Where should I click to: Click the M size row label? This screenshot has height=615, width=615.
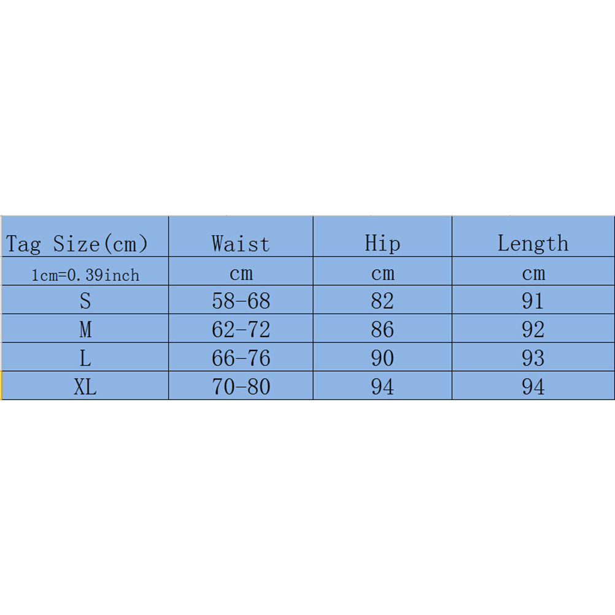pyautogui.click(x=85, y=330)
